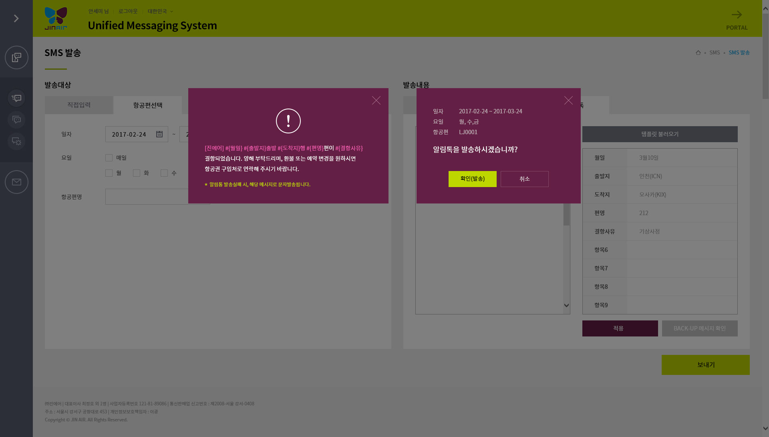Click the 보내기 send button
The width and height of the screenshot is (769, 437).
[706, 365]
